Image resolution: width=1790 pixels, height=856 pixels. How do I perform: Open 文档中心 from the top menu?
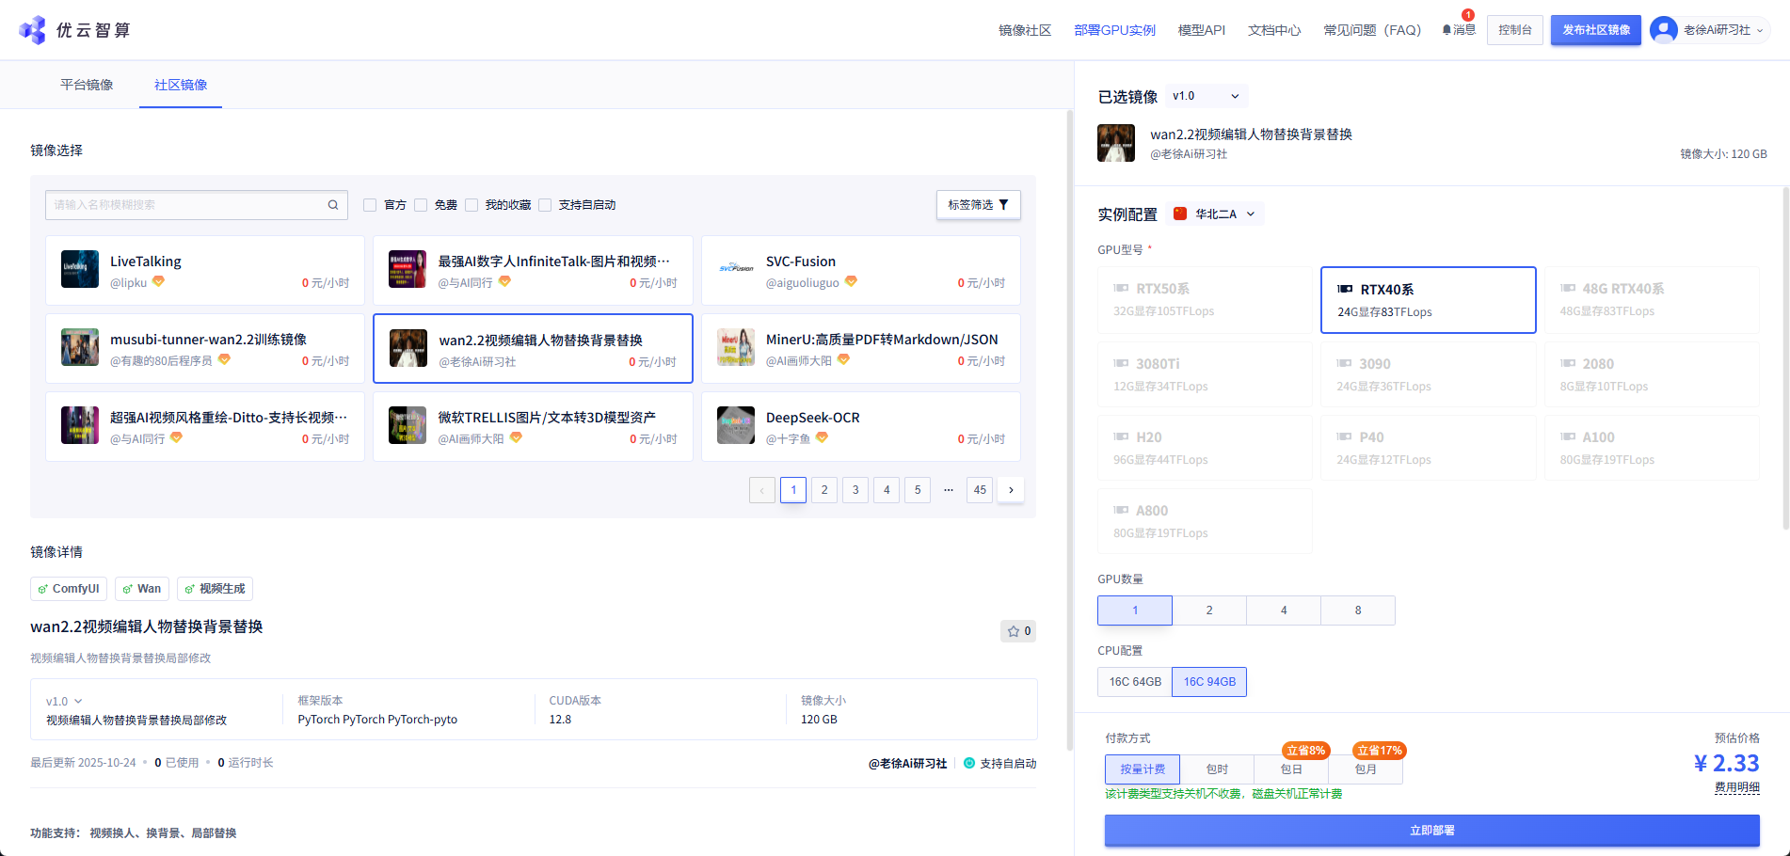click(x=1273, y=30)
